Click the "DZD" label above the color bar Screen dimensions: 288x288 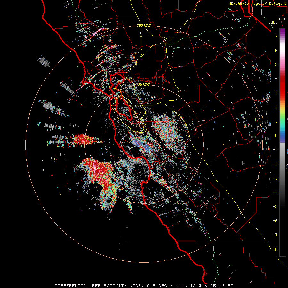[281, 19]
